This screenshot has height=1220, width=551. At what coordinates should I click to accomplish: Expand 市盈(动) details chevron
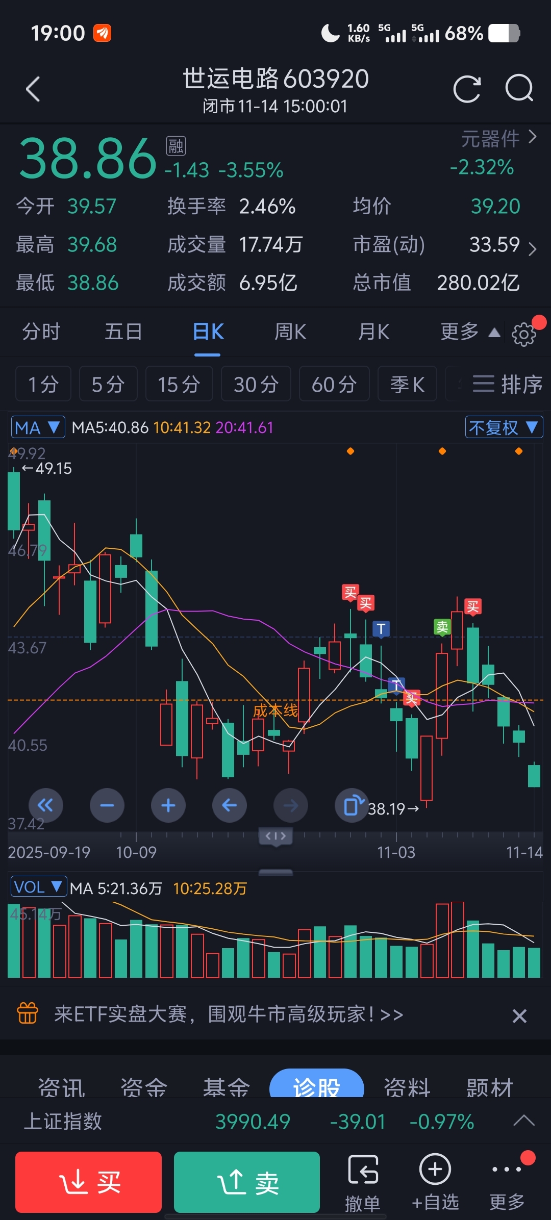point(533,249)
